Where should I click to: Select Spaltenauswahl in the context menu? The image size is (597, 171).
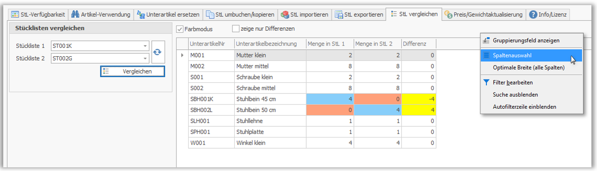532,55
